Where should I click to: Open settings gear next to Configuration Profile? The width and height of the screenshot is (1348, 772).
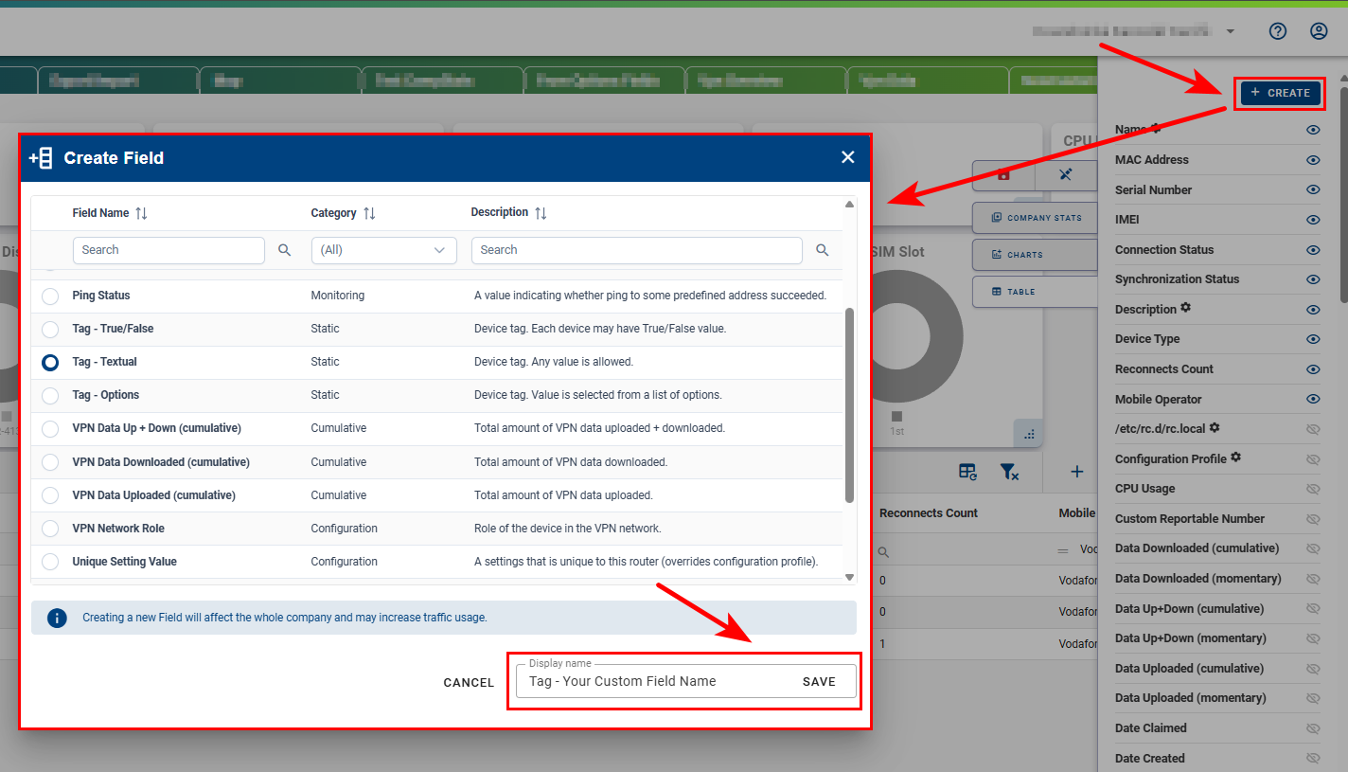click(x=1235, y=458)
